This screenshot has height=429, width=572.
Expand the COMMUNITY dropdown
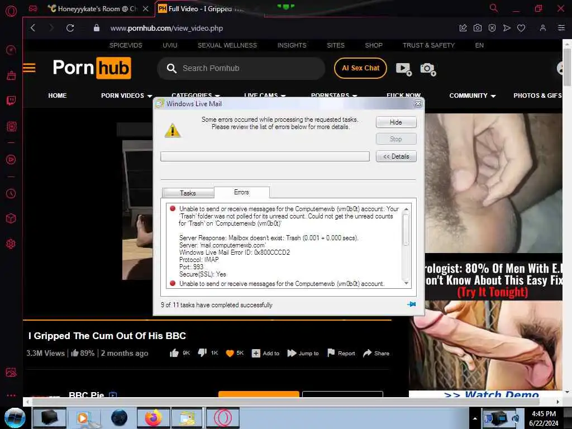(473, 96)
